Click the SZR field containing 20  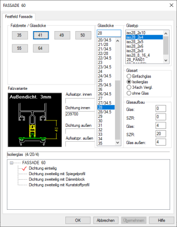point(161,134)
